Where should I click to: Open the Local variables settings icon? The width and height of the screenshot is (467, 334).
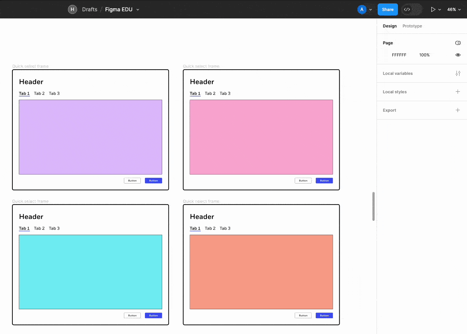[458, 73]
